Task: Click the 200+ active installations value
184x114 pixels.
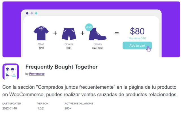Action: point(68,108)
